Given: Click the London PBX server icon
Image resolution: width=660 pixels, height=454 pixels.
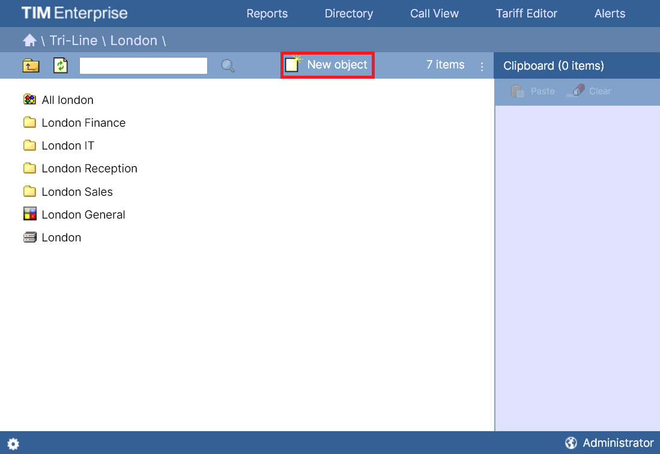Looking at the screenshot, I should (x=29, y=237).
